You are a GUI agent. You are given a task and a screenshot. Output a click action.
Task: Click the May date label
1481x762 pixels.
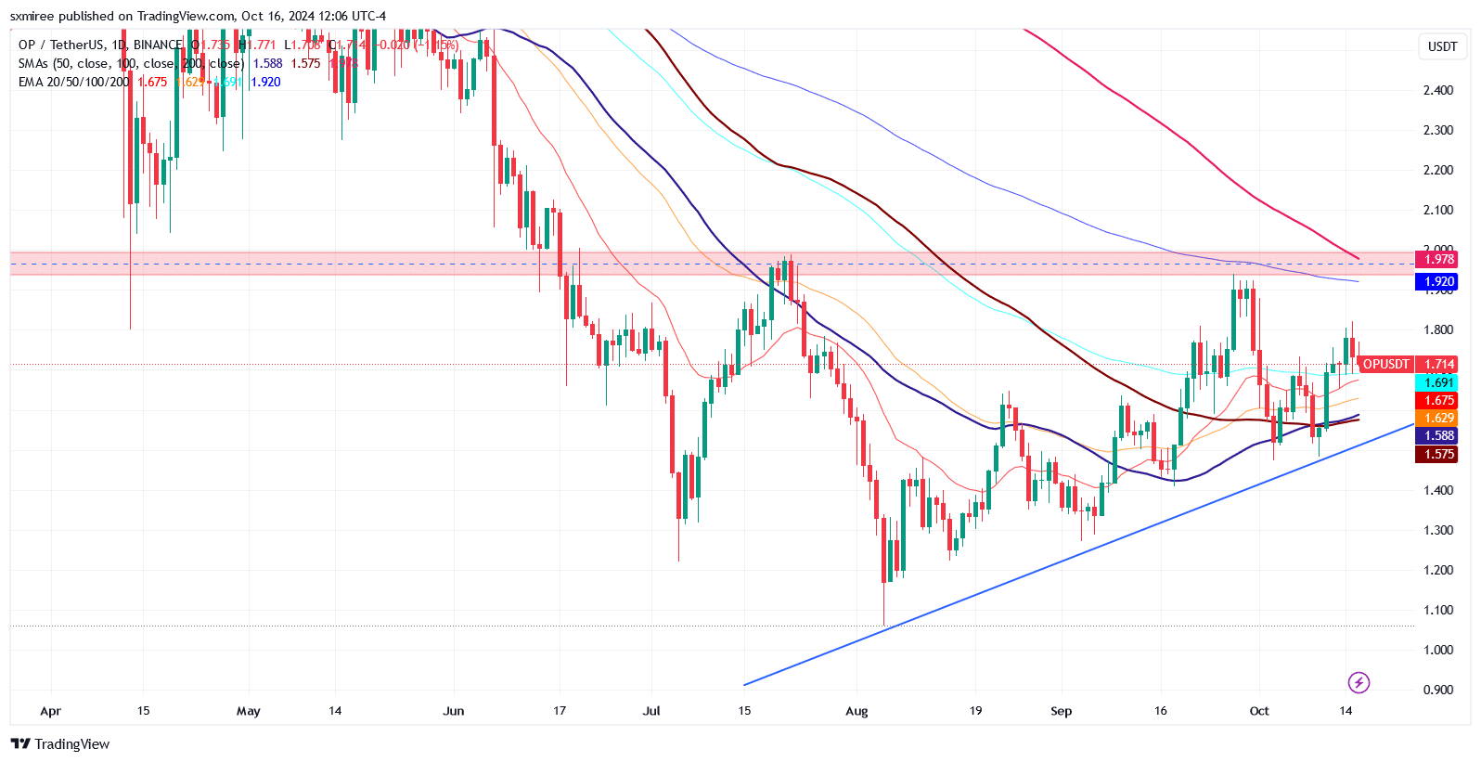tap(248, 711)
